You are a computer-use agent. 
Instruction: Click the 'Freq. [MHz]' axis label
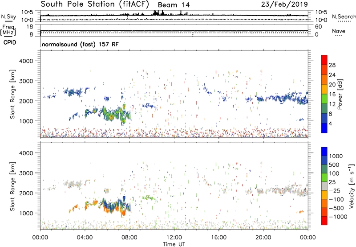pyautogui.click(x=8, y=30)
